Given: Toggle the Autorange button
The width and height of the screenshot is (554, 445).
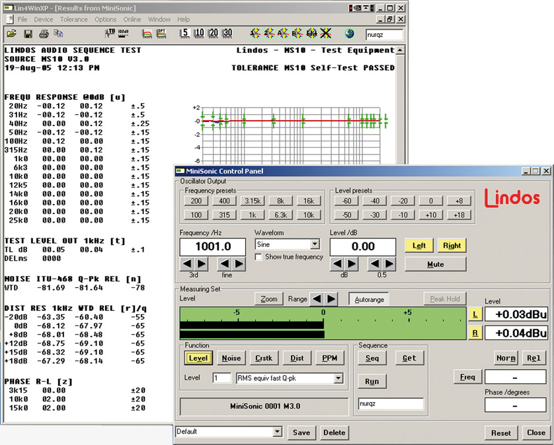Looking at the screenshot, I should [x=369, y=299].
